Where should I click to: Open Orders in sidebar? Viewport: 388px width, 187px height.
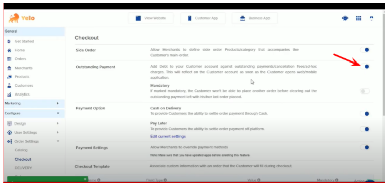click(20, 59)
